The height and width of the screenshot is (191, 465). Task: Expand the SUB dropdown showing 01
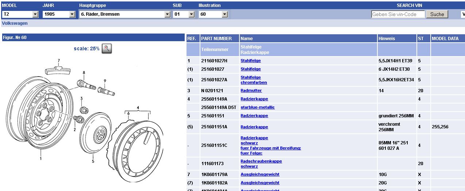[x=184, y=14]
